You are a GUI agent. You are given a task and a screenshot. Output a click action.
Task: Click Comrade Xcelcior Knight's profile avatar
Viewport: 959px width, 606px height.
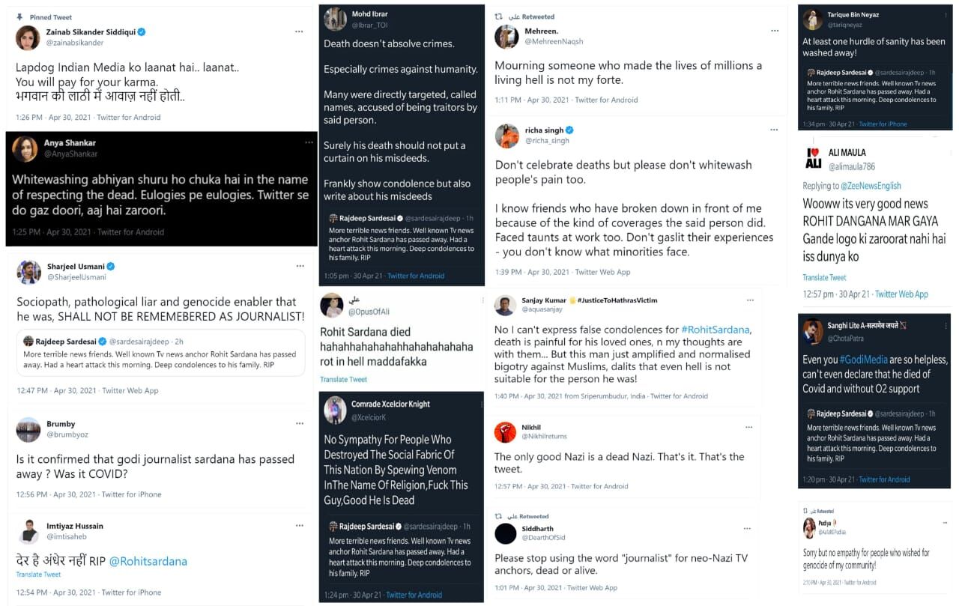(x=335, y=410)
